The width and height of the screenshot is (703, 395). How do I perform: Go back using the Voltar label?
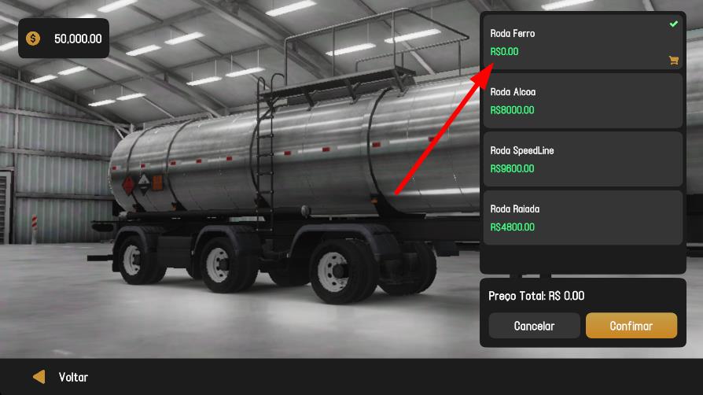coord(73,378)
